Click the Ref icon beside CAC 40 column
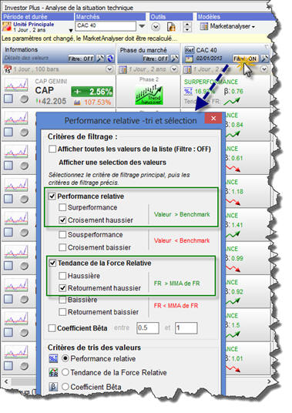 coord(189,50)
